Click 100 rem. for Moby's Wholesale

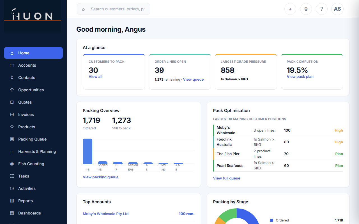coord(187,214)
